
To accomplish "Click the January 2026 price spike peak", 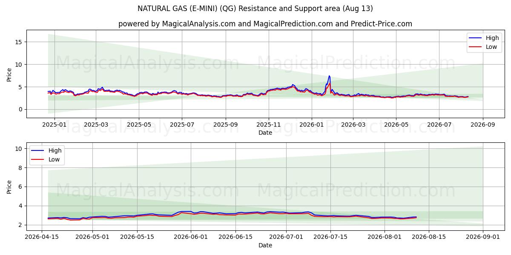I will pos(329,76).
